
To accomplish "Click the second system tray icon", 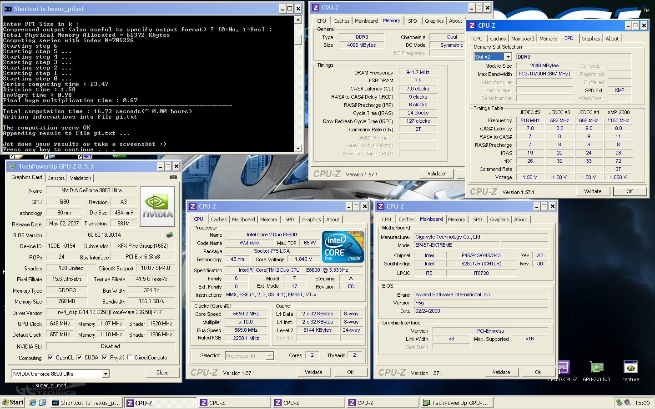I will tap(627, 403).
